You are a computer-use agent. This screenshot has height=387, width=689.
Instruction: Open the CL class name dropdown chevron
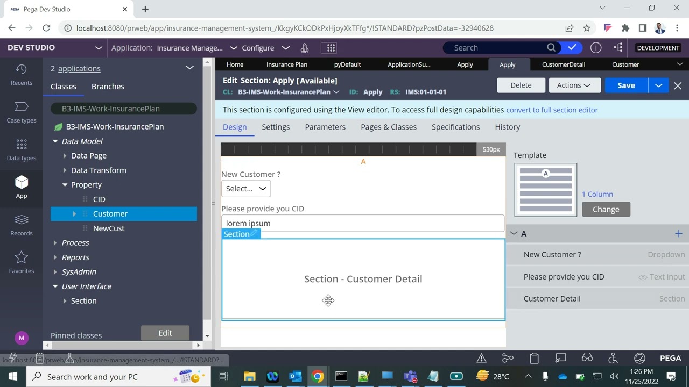336,92
